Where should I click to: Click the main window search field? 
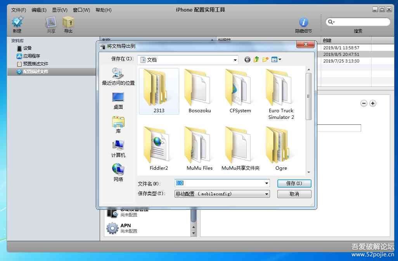[x=358, y=22]
